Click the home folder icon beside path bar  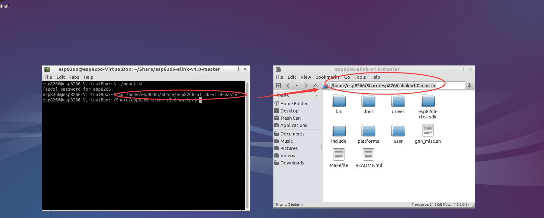[325, 86]
